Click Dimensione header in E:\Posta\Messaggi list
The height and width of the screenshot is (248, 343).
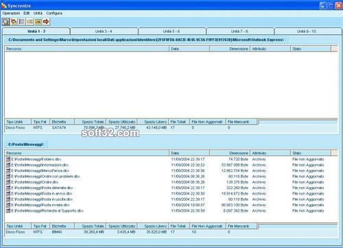click(x=230, y=153)
